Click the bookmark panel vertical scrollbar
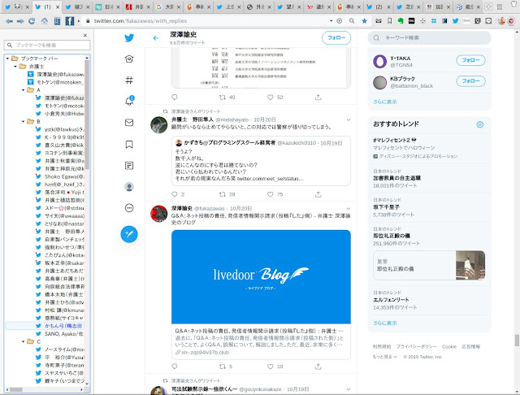520x395 pixels. pyautogui.click(x=87, y=116)
